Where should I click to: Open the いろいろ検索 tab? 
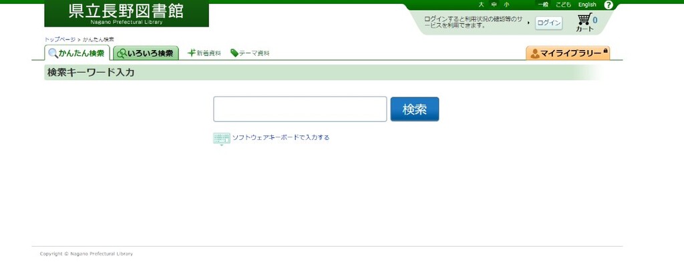click(x=146, y=53)
